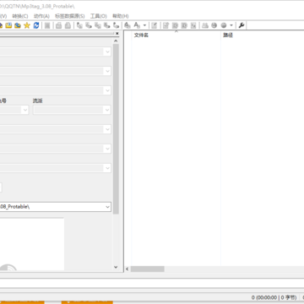Expand the Title field dropdown in tag panel
Viewport: 304px width, 304px height.
[107, 52]
